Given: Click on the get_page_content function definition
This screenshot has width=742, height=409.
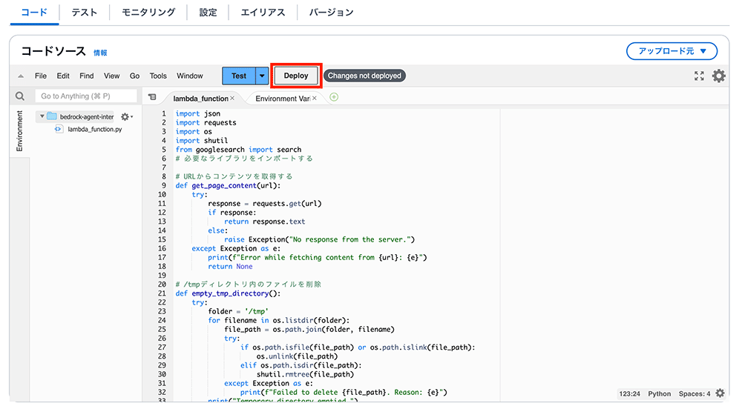Looking at the screenshot, I should point(228,186).
